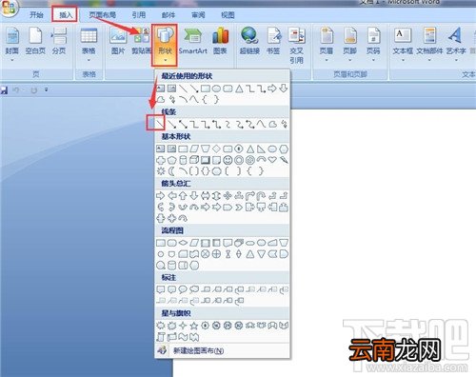This screenshot has width=476, height=377.
Task: Select the decision diamond in 流程图
Action: point(183,243)
